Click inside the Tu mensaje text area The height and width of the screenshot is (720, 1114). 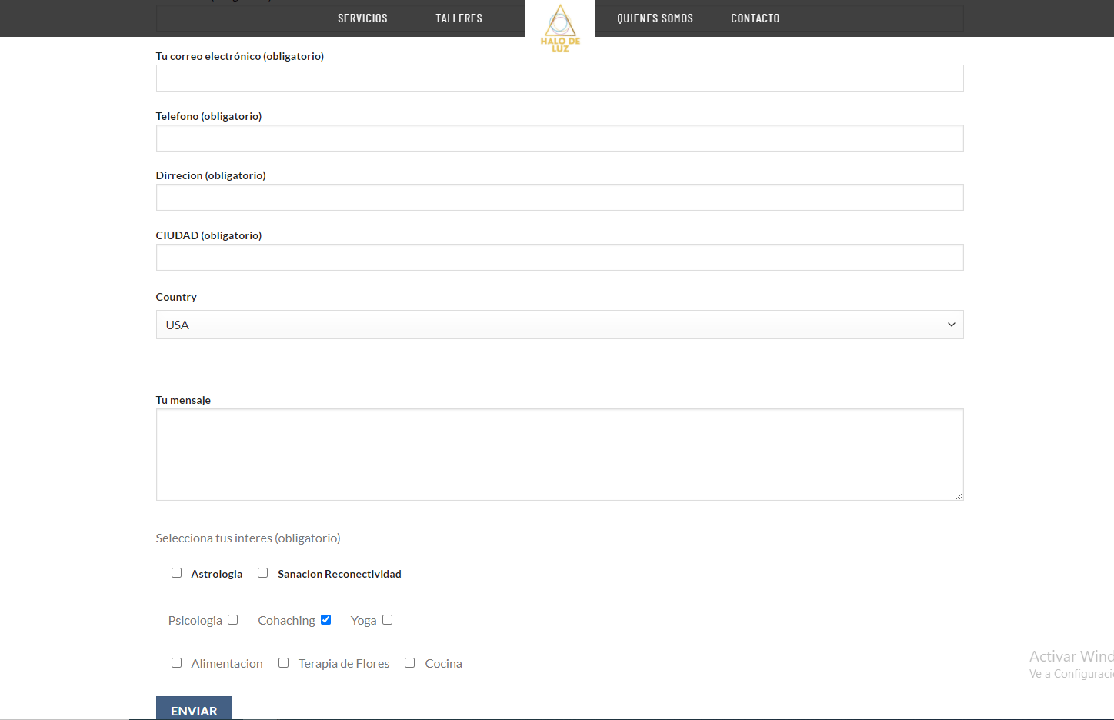coord(559,455)
